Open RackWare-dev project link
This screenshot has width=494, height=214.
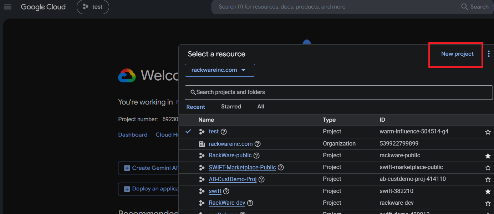point(227,203)
